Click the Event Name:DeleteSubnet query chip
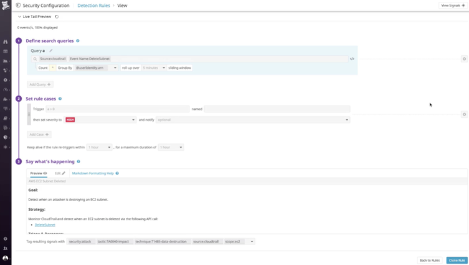This screenshot has height=265, width=469. tap(90, 59)
